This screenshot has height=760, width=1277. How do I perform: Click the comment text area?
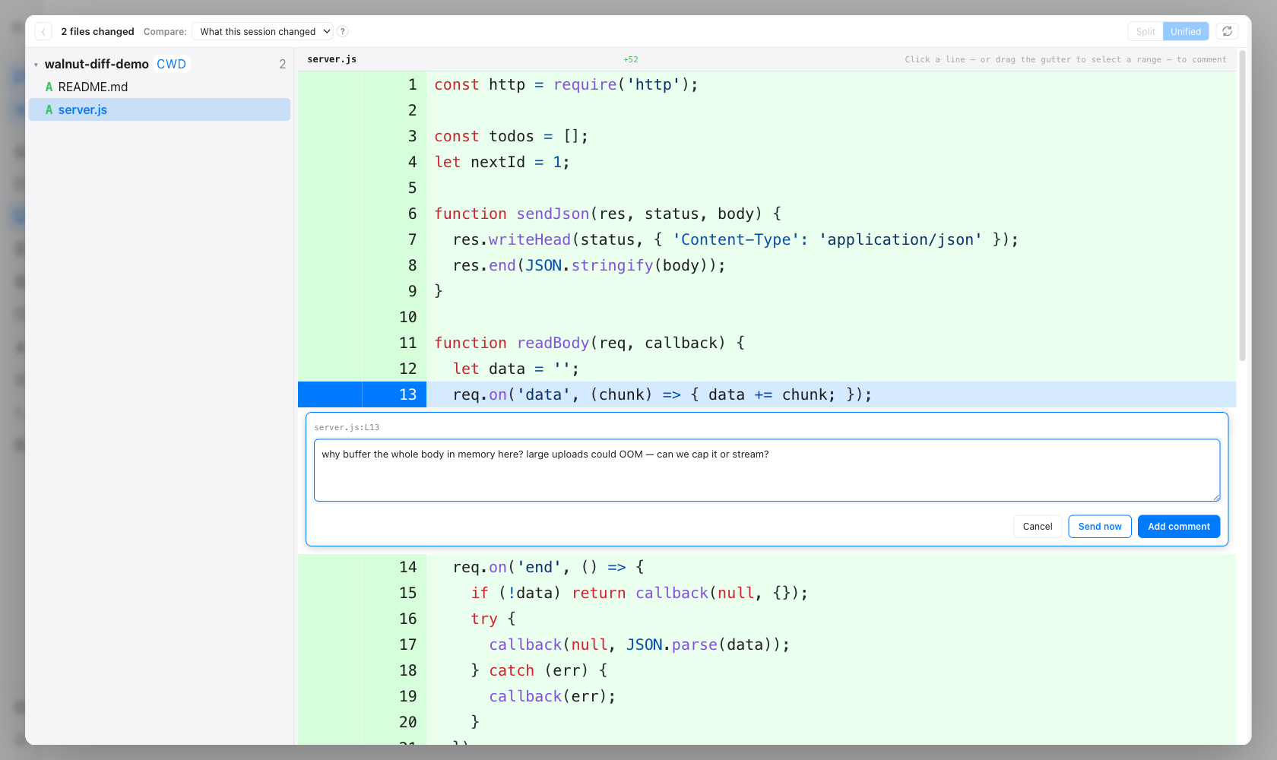pos(767,470)
